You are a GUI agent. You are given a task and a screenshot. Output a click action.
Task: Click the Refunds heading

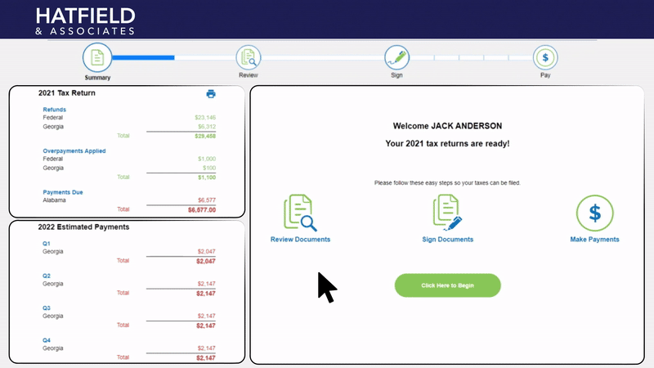coord(54,110)
